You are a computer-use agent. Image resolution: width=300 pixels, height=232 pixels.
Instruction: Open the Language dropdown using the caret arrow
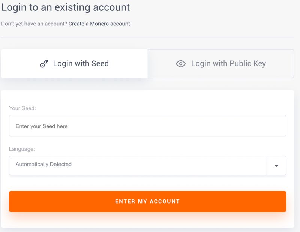click(276, 166)
